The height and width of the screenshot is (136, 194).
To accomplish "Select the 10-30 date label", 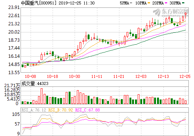I will (75, 76).
